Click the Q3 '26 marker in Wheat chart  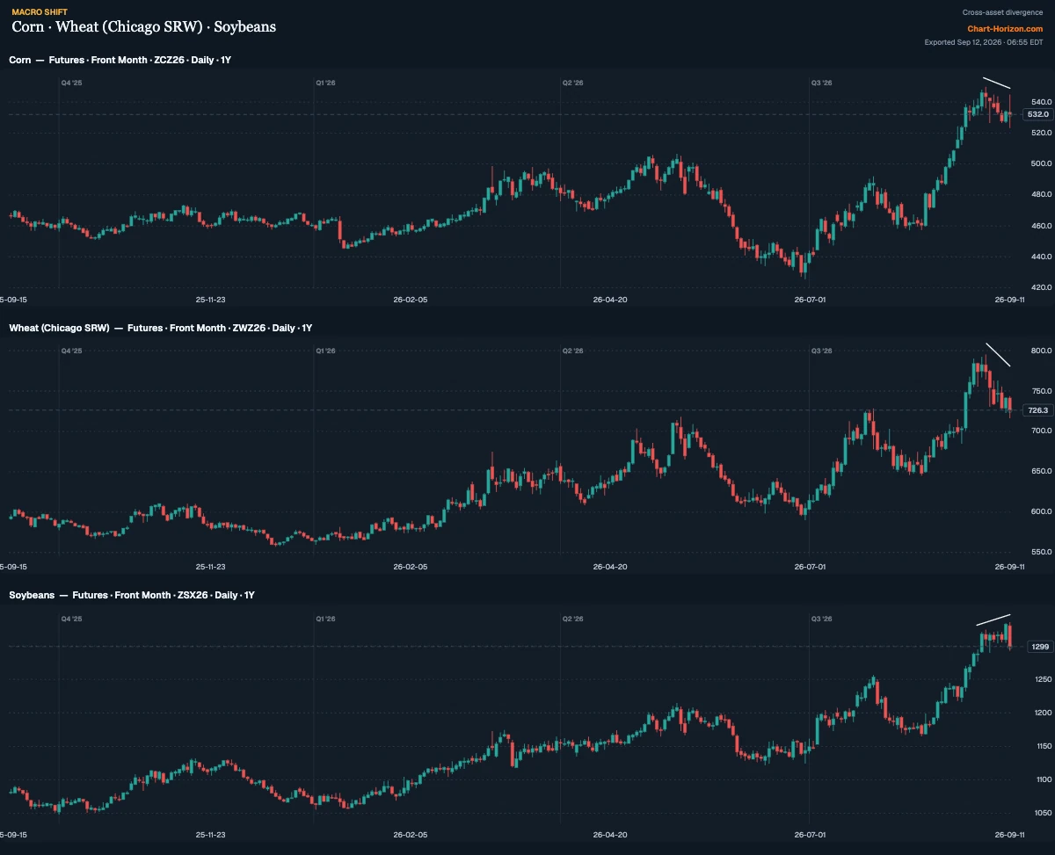[x=821, y=351]
